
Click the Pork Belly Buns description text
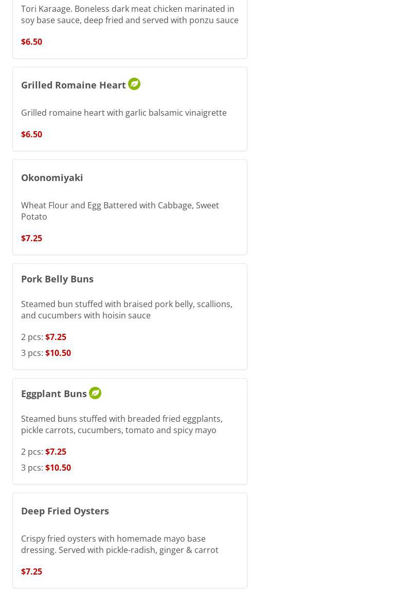point(127,310)
